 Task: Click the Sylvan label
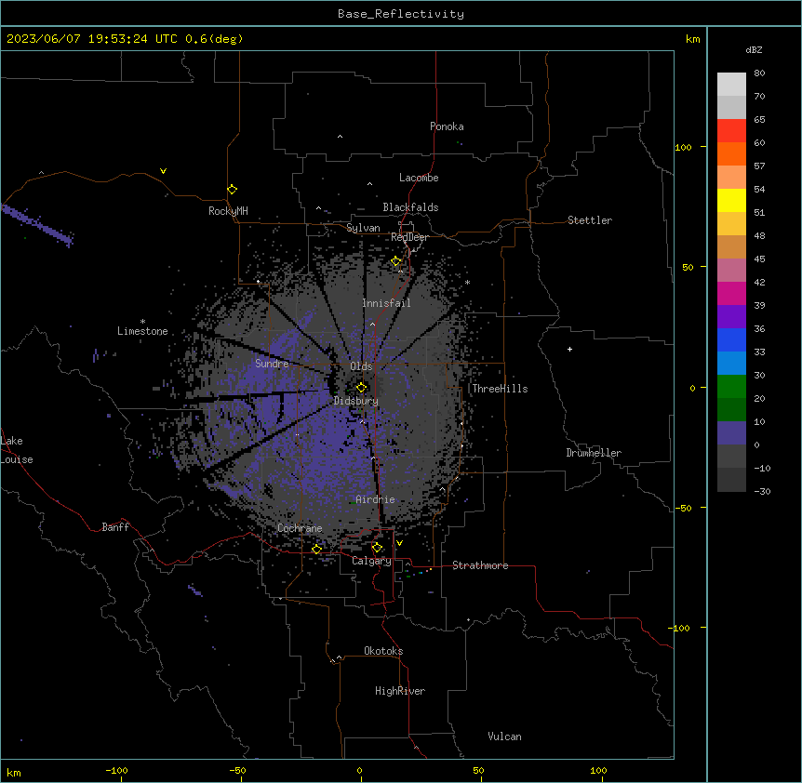pos(363,228)
